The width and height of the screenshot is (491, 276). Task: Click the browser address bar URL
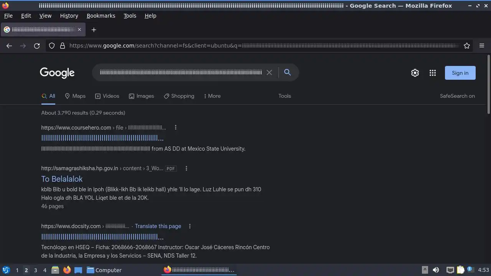click(264, 46)
